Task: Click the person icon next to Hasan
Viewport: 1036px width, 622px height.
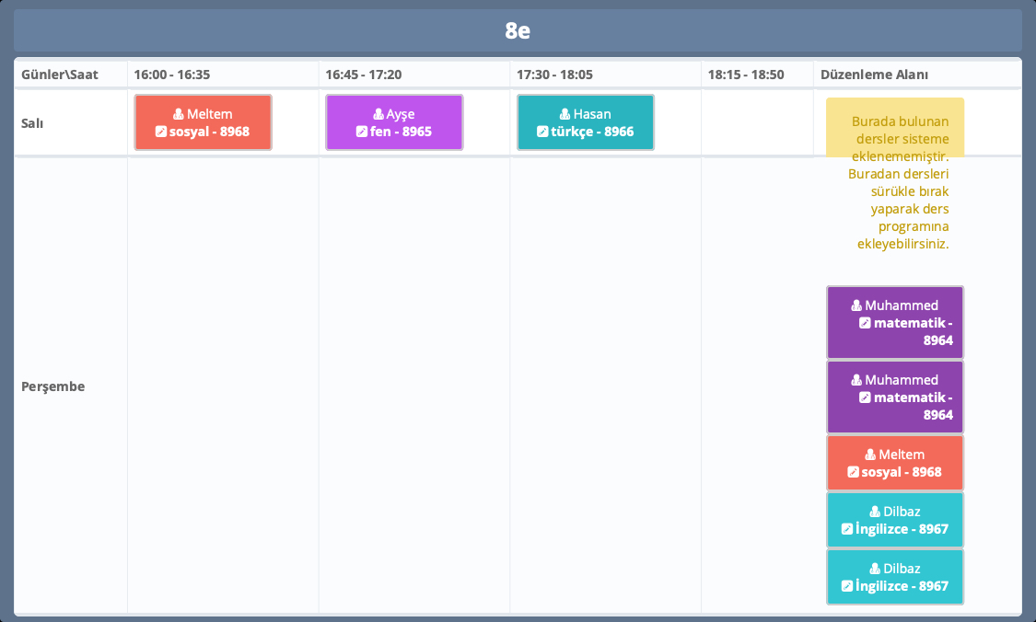Action: click(565, 114)
